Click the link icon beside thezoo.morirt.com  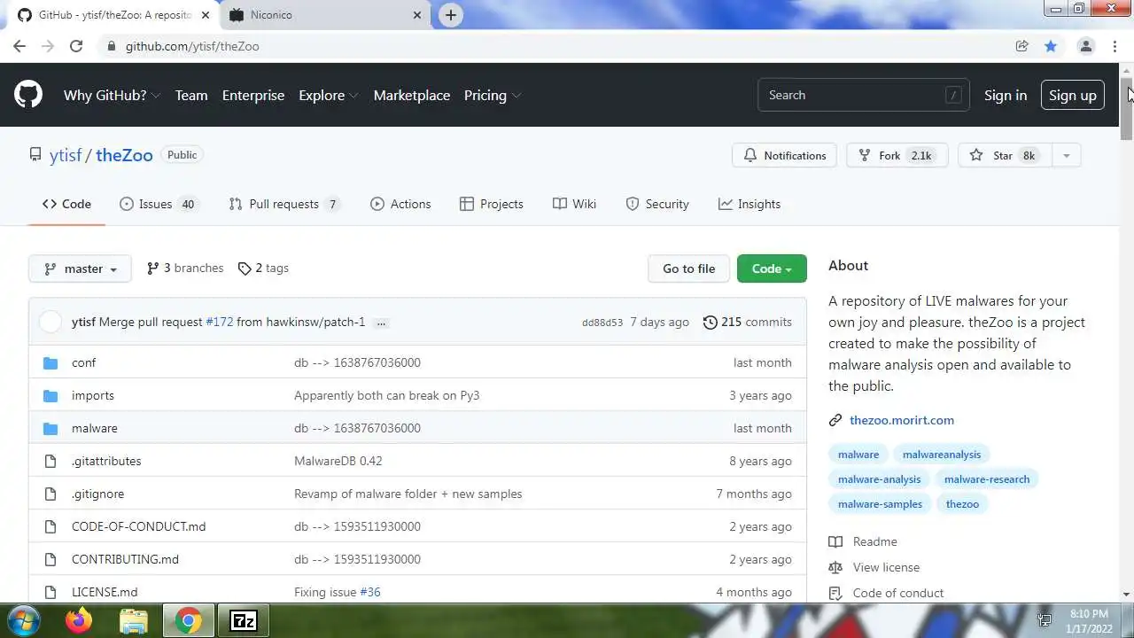point(835,421)
